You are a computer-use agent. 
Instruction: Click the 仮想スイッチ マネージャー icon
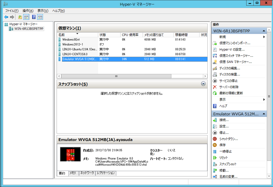[x=215, y=56]
